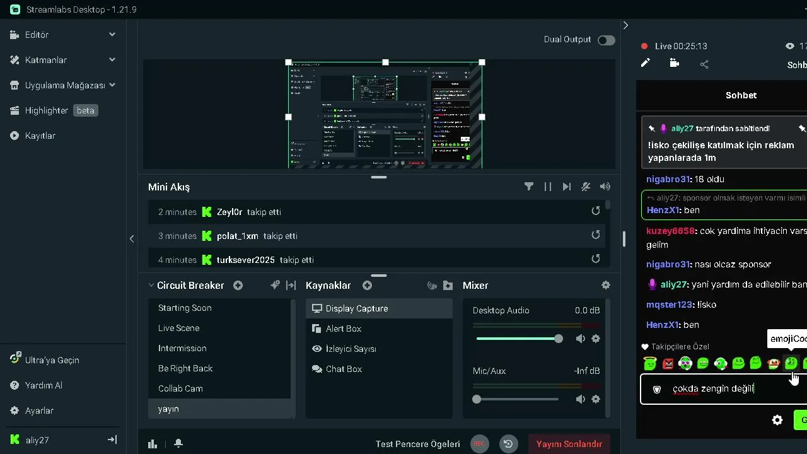The image size is (807, 454).
Task: Open Mic/Aux source settings gear
Action: pos(596,399)
